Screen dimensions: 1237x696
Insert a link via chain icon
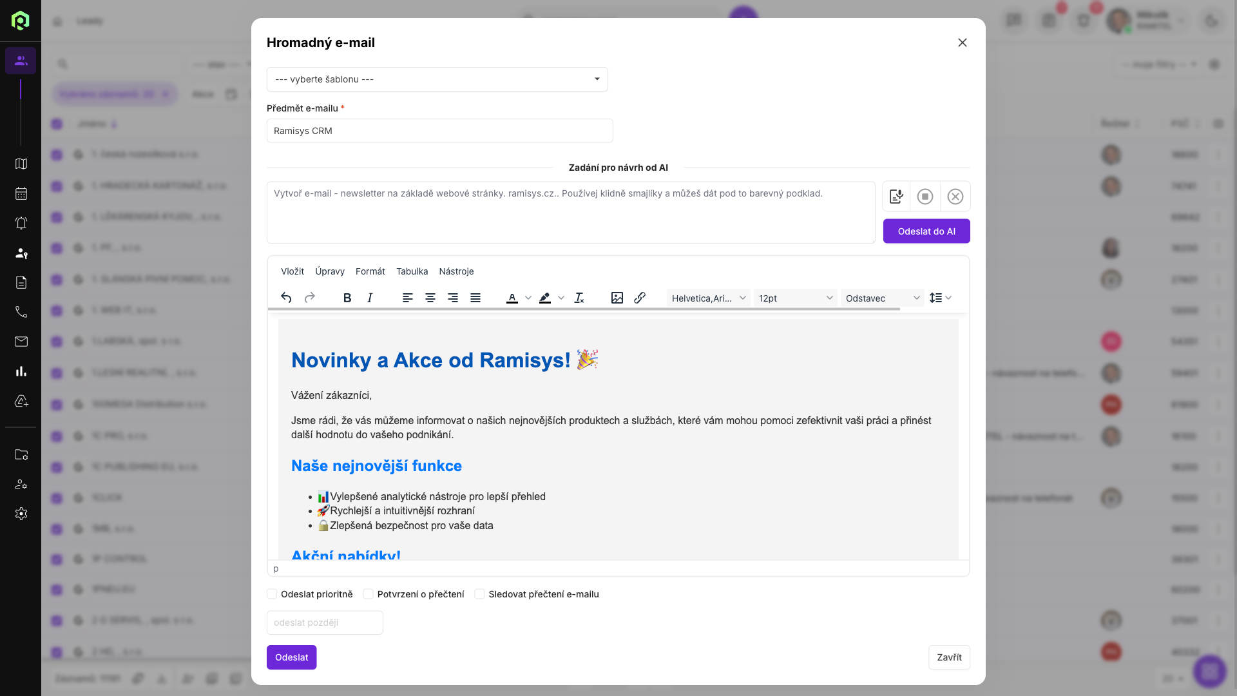coord(640,298)
